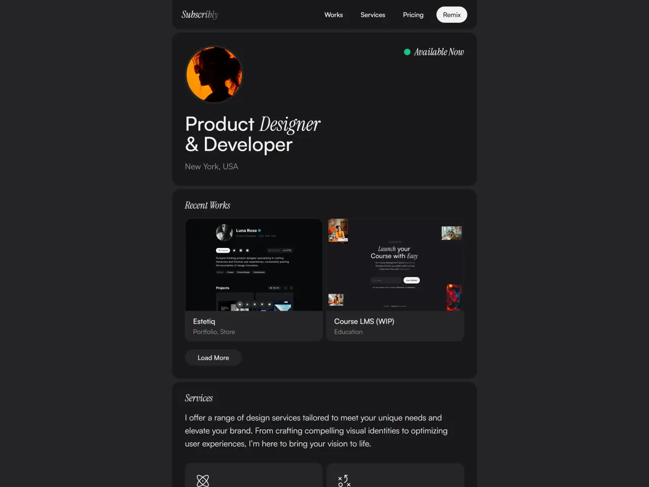This screenshot has width=649, height=487.
Task: Click the Portfolio, Store category label
Action: click(x=214, y=332)
